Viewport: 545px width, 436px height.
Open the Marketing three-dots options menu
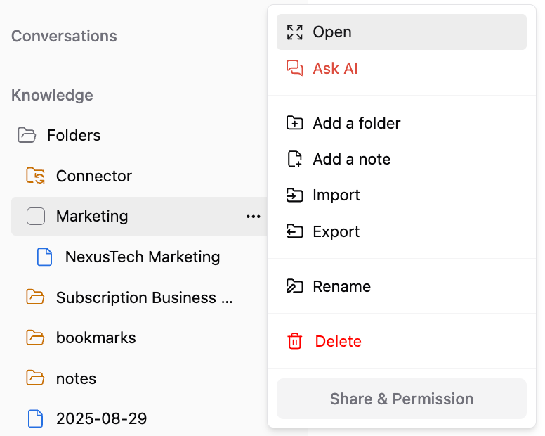click(254, 217)
